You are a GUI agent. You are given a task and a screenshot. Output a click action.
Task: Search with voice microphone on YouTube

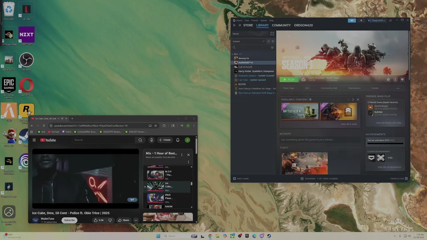pos(151,140)
